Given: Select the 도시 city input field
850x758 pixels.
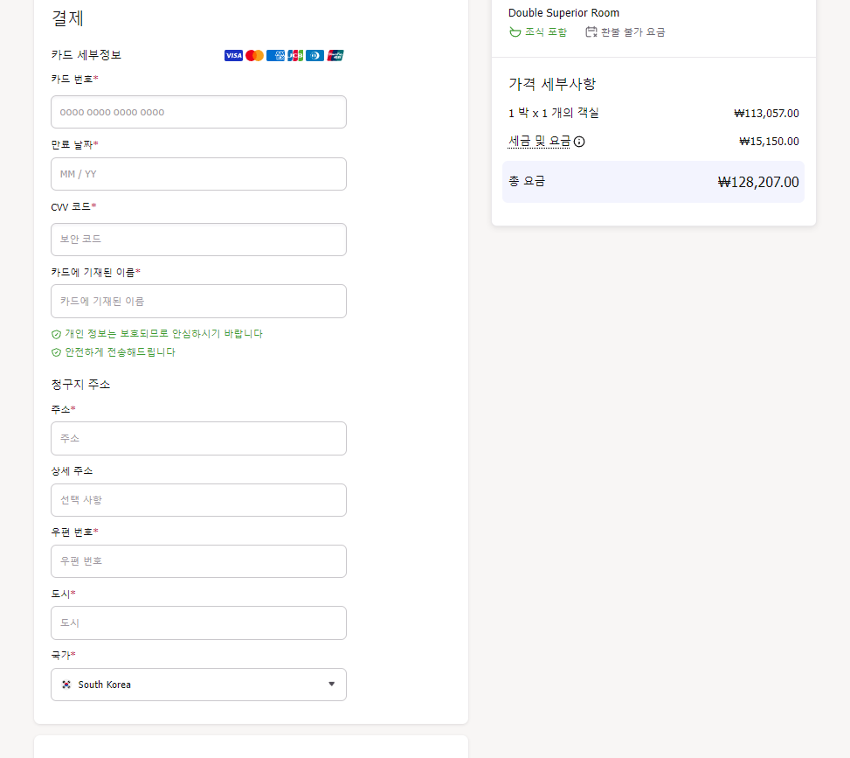Looking at the screenshot, I should [x=198, y=622].
